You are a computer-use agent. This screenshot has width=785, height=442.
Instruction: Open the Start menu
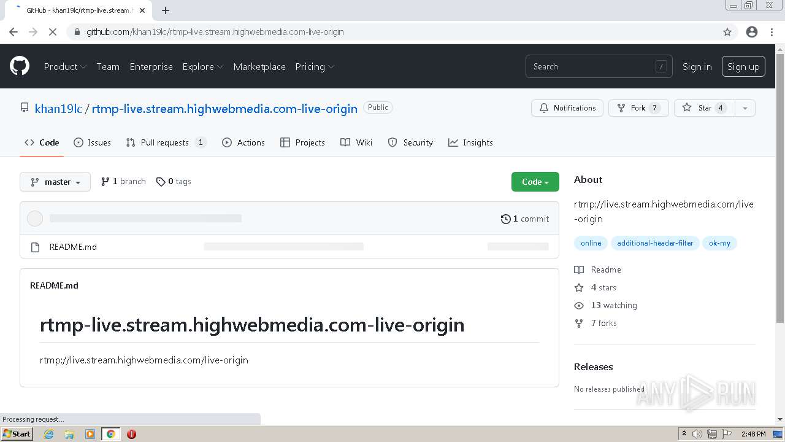[17, 434]
